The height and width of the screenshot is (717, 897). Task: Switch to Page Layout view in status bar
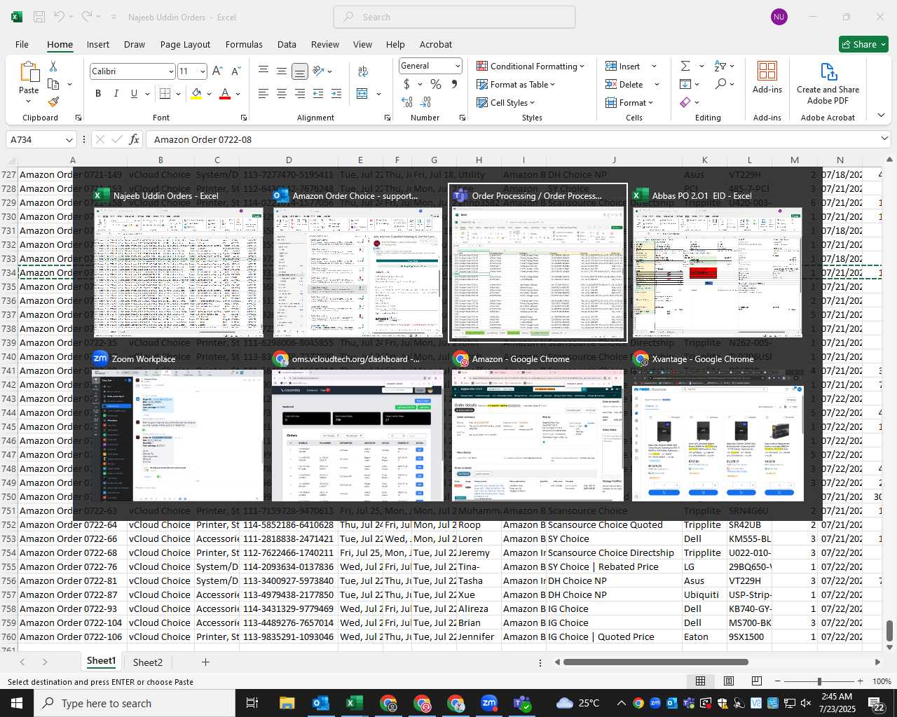(728, 681)
